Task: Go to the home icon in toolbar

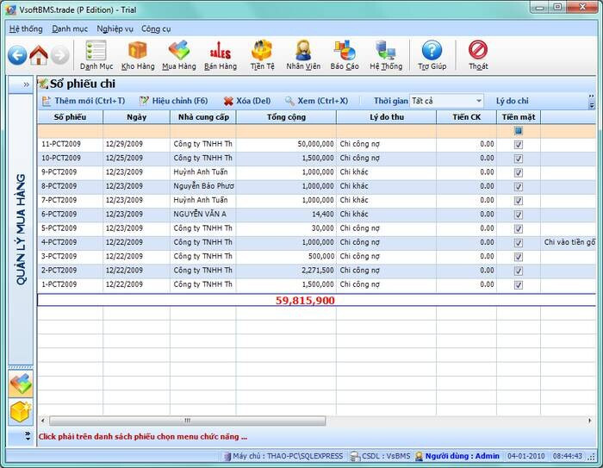Action: click(38, 56)
